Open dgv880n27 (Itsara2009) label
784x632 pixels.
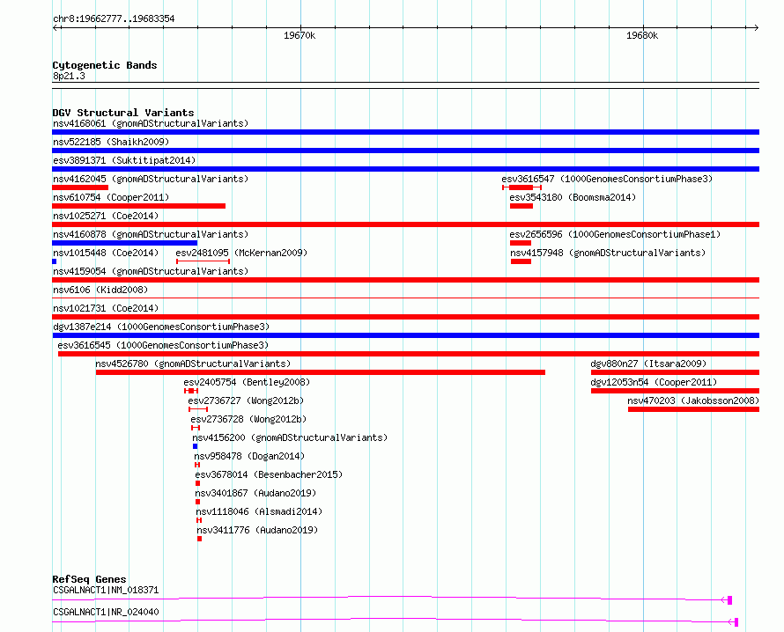pyautogui.click(x=648, y=364)
